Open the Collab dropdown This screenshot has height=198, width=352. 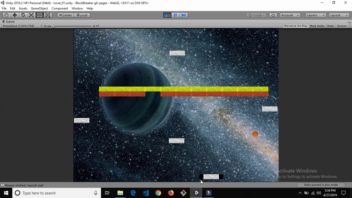pyautogui.click(x=257, y=15)
